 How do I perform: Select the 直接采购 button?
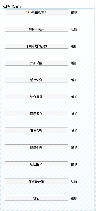point(36,130)
